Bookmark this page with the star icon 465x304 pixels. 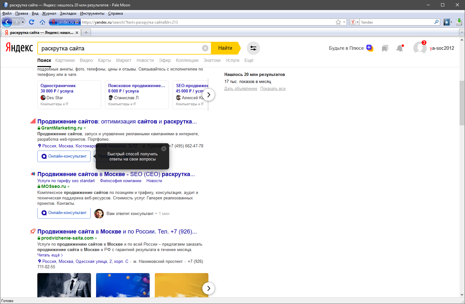tap(338, 22)
